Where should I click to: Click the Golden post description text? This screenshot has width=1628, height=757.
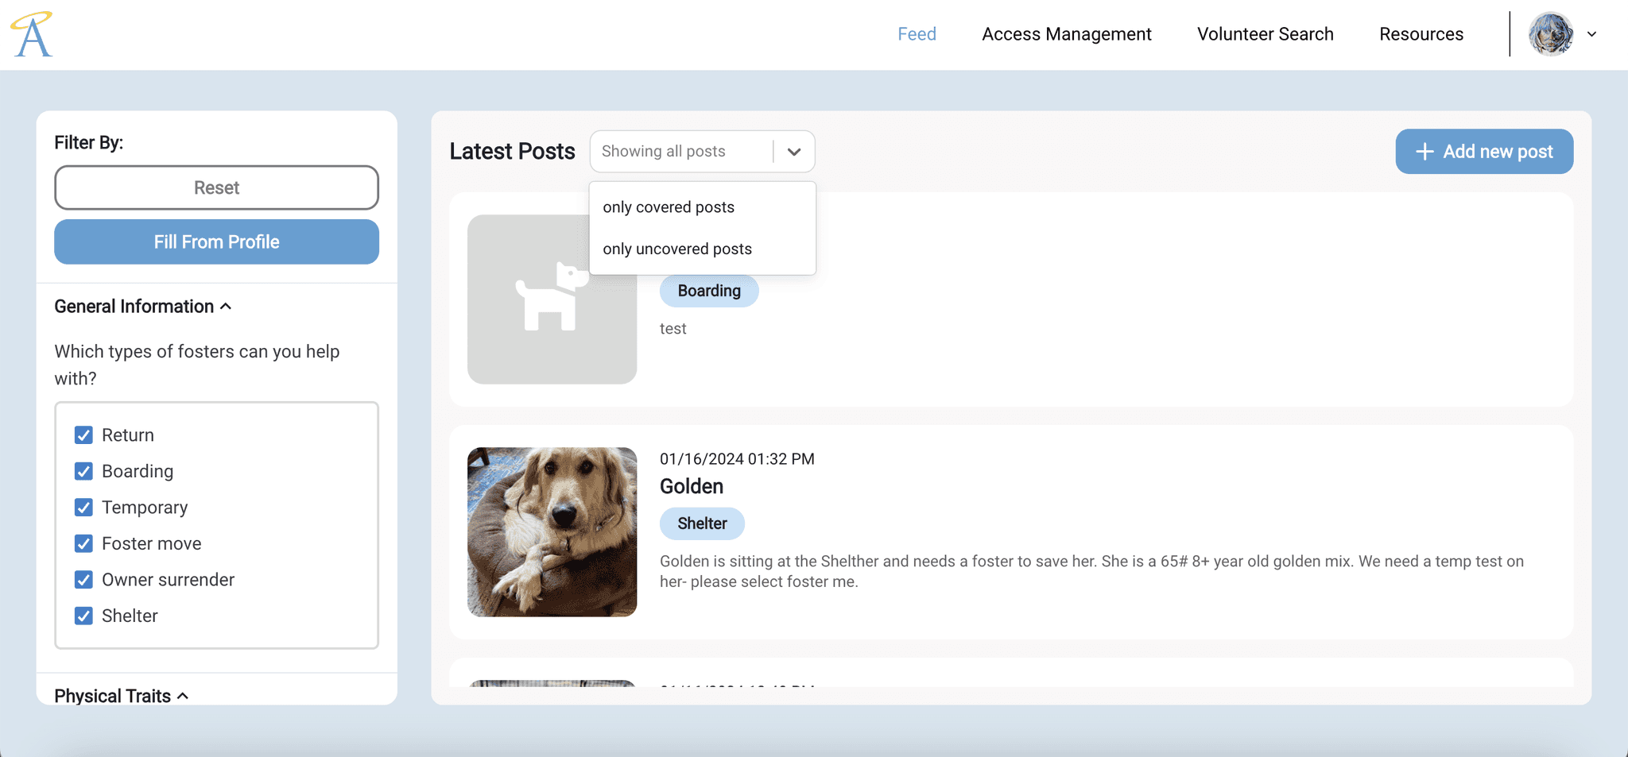coord(1091,571)
